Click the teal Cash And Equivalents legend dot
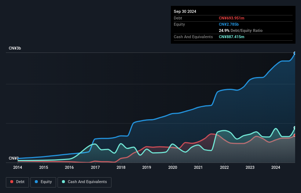Image resolution: width=301 pixels, height=193 pixels. [x=63, y=182]
